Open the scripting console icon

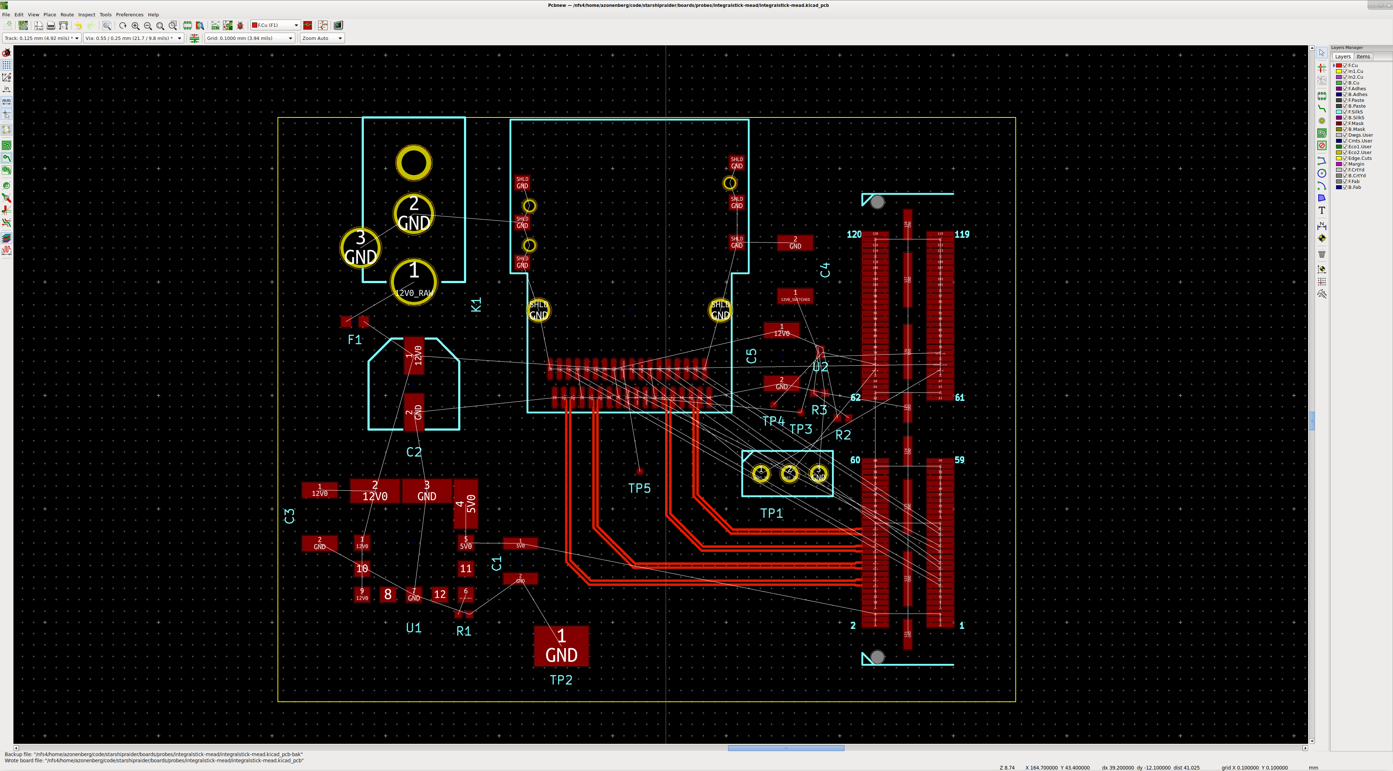(338, 25)
